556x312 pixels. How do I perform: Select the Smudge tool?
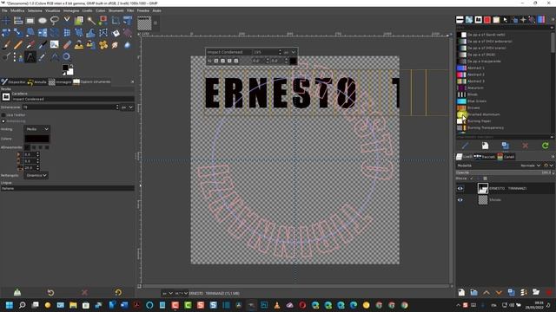(x=116, y=45)
